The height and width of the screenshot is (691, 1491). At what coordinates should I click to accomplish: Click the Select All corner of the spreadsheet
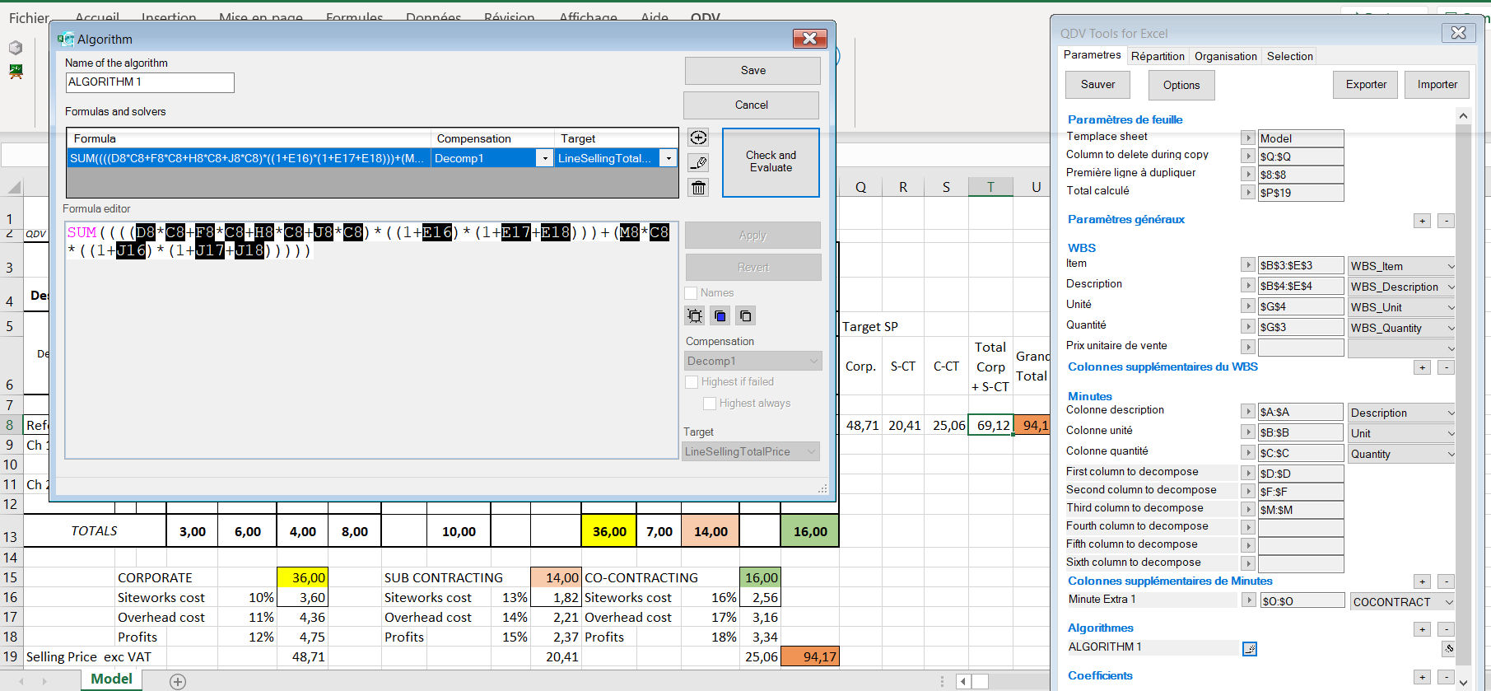(13, 188)
